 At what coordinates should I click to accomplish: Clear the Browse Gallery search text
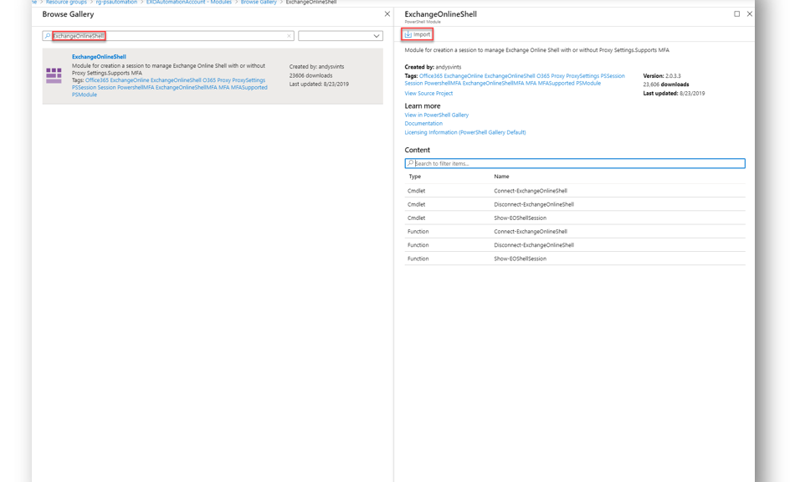(289, 36)
